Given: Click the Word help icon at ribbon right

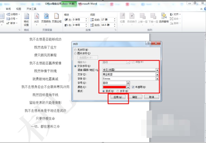Looking at the screenshot, I should click(205, 9).
